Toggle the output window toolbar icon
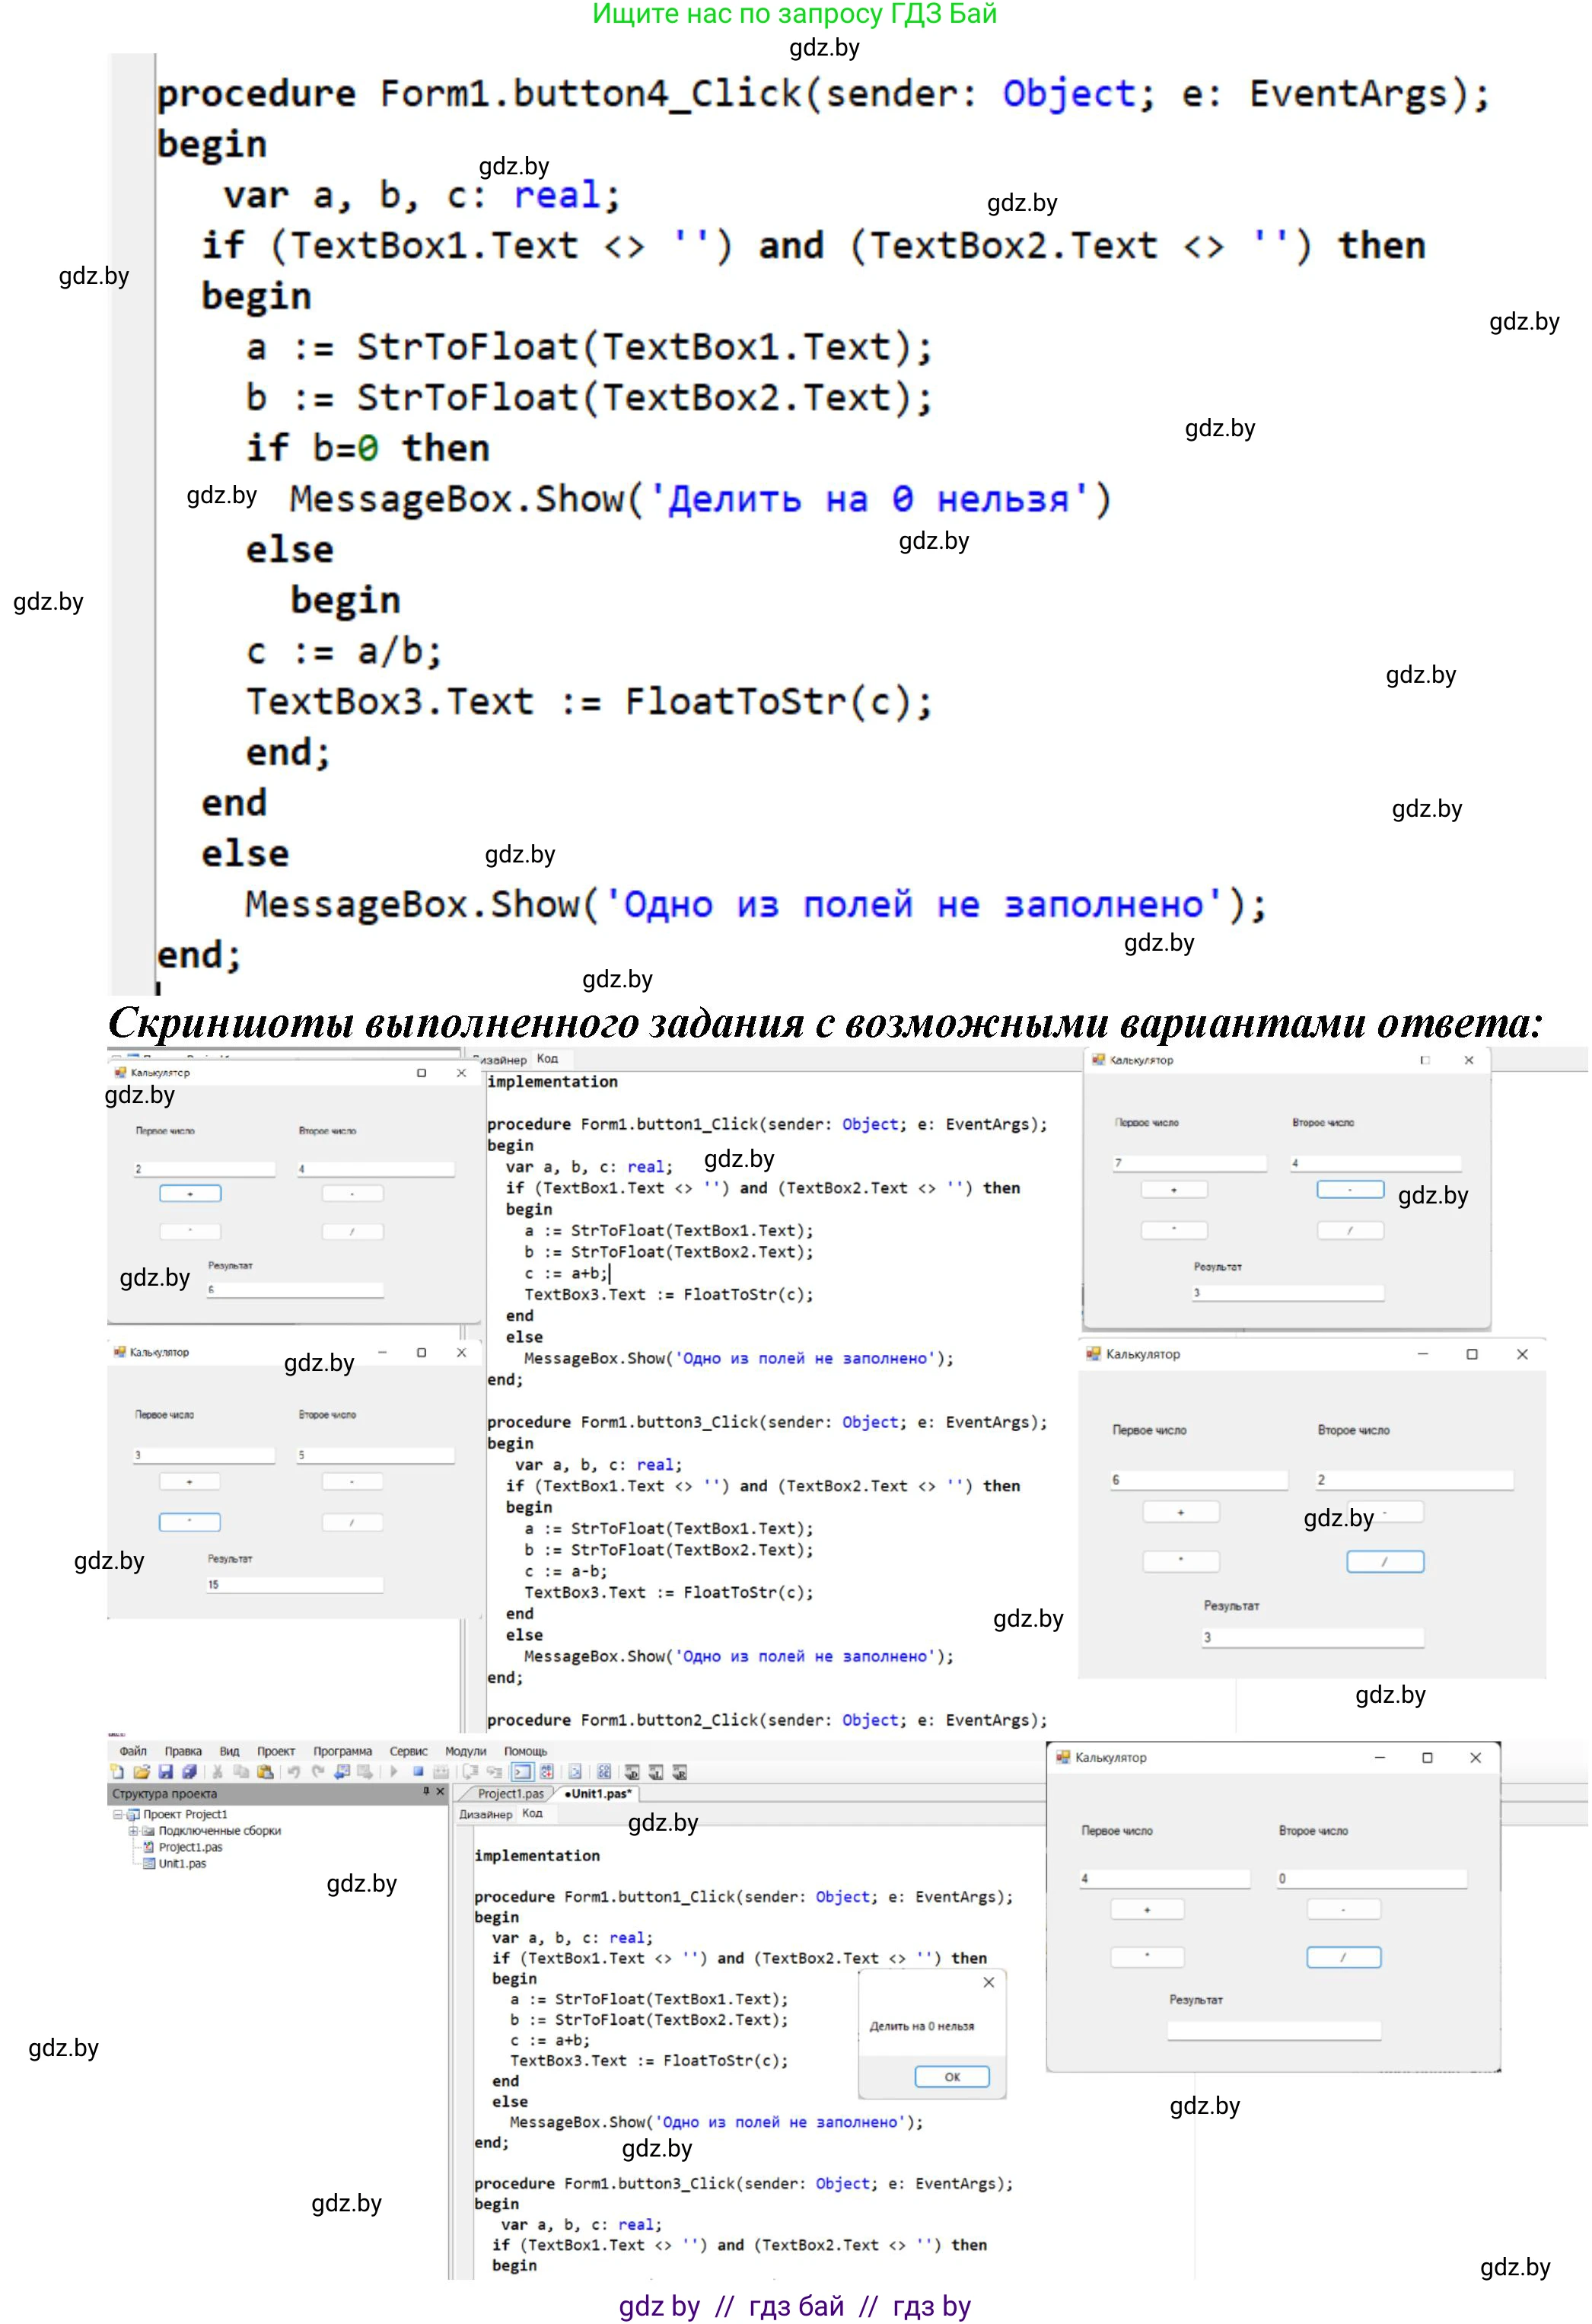Image resolution: width=1592 pixels, height=2324 pixels. (x=522, y=1772)
